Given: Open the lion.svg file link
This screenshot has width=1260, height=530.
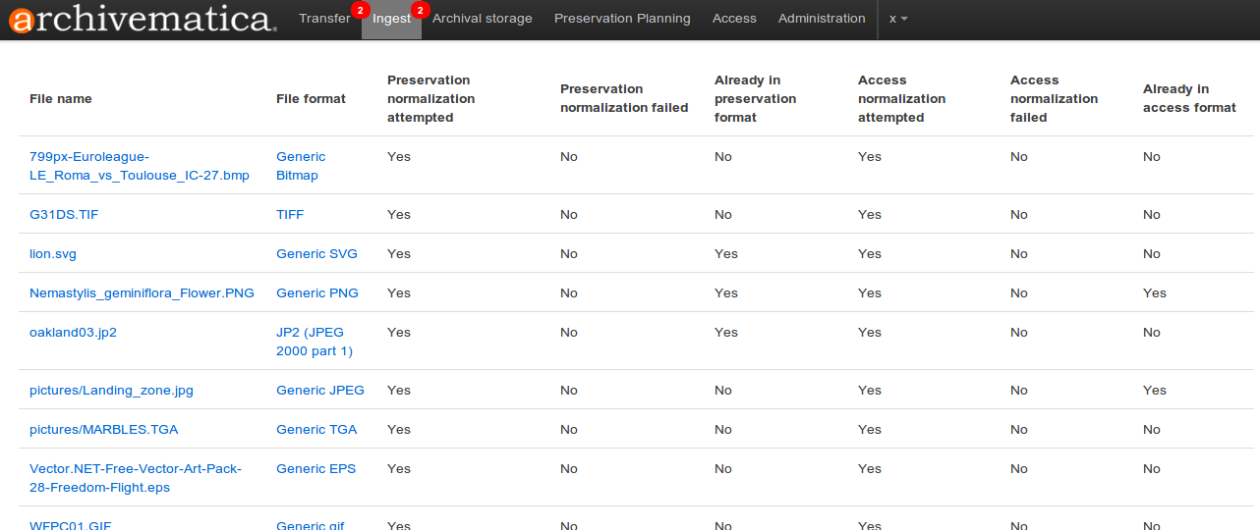Looking at the screenshot, I should point(53,254).
